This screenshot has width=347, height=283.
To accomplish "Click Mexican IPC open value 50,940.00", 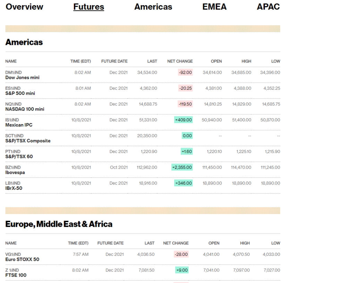I will (x=212, y=120).
